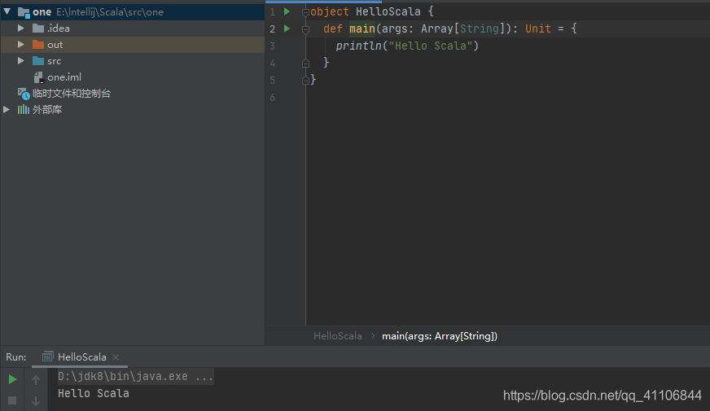Click the main method name in editor

coord(362,28)
